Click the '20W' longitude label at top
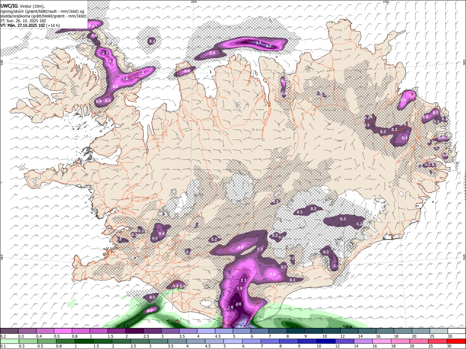 [194, 2]
